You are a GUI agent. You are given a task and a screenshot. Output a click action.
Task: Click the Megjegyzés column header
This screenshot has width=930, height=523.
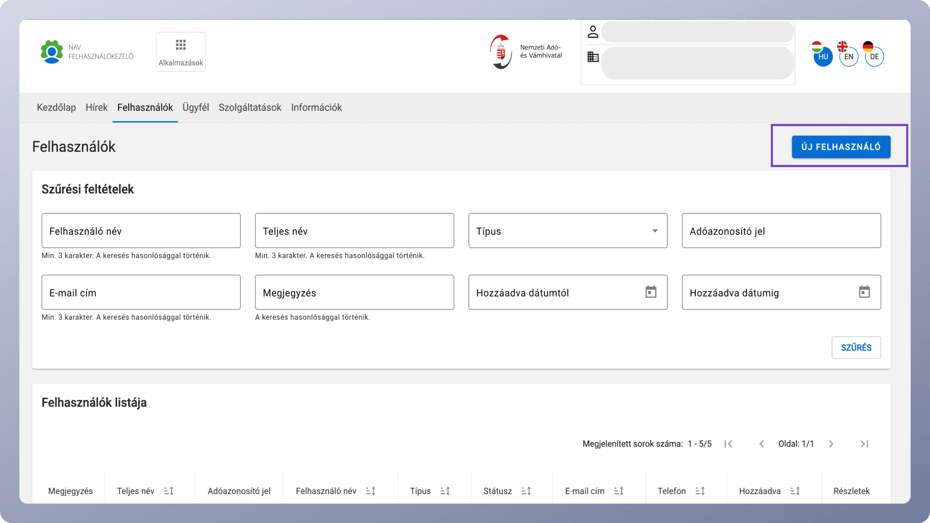71,491
